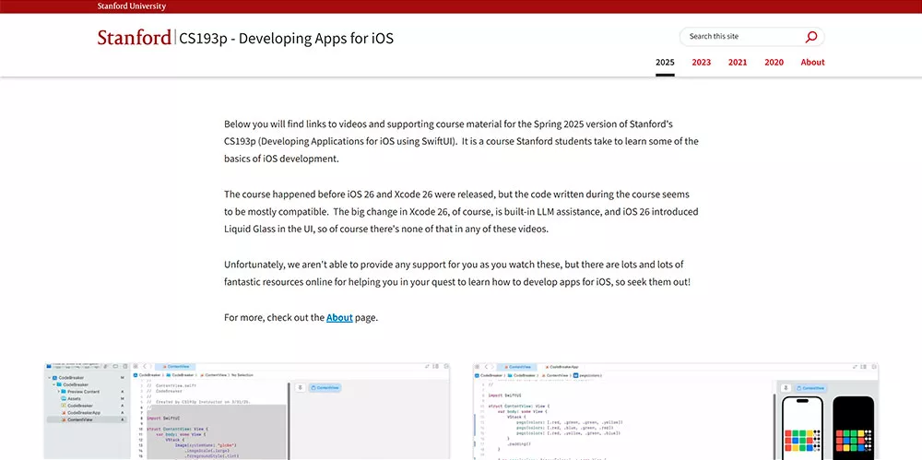Open the CS193p - Developing Apps for iOS title
The height and width of the screenshot is (460, 922).
click(287, 38)
